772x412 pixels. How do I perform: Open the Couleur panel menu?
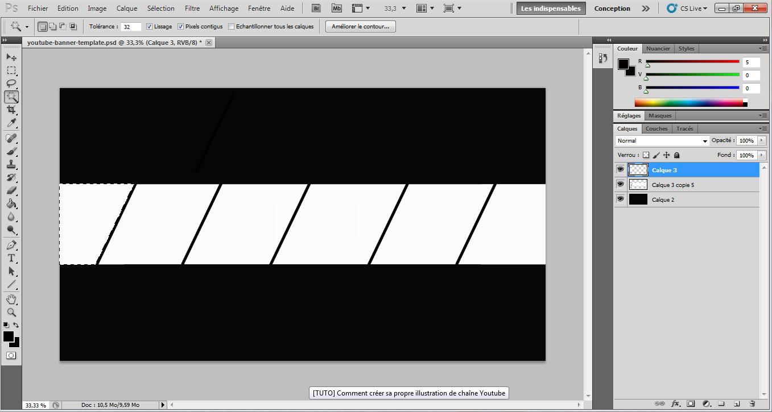762,48
